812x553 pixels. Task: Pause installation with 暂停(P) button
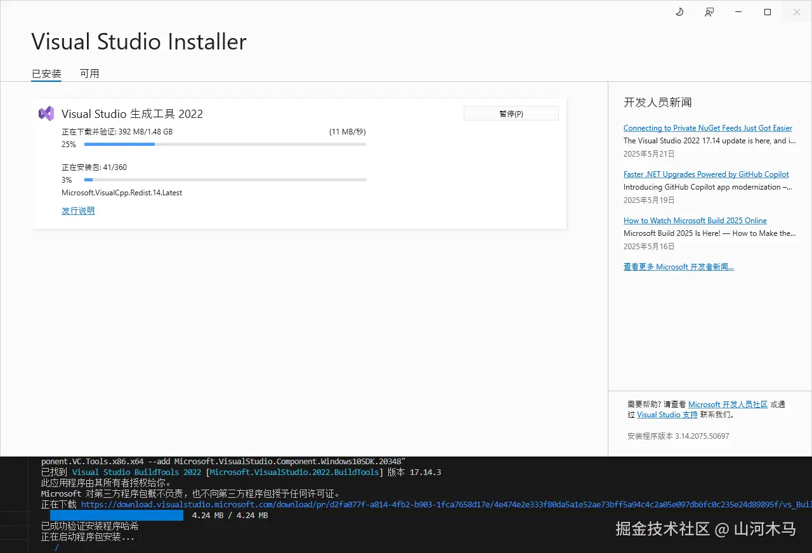point(511,114)
